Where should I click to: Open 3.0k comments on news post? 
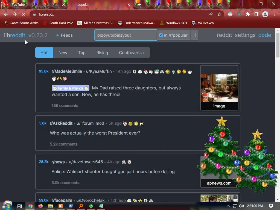click(65, 183)
